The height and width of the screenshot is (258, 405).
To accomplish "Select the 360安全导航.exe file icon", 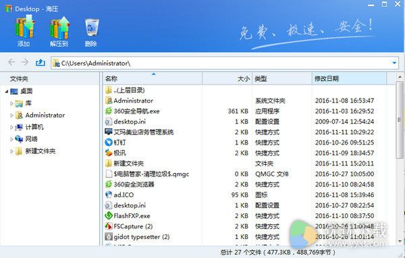I will (x=109, y=111).
